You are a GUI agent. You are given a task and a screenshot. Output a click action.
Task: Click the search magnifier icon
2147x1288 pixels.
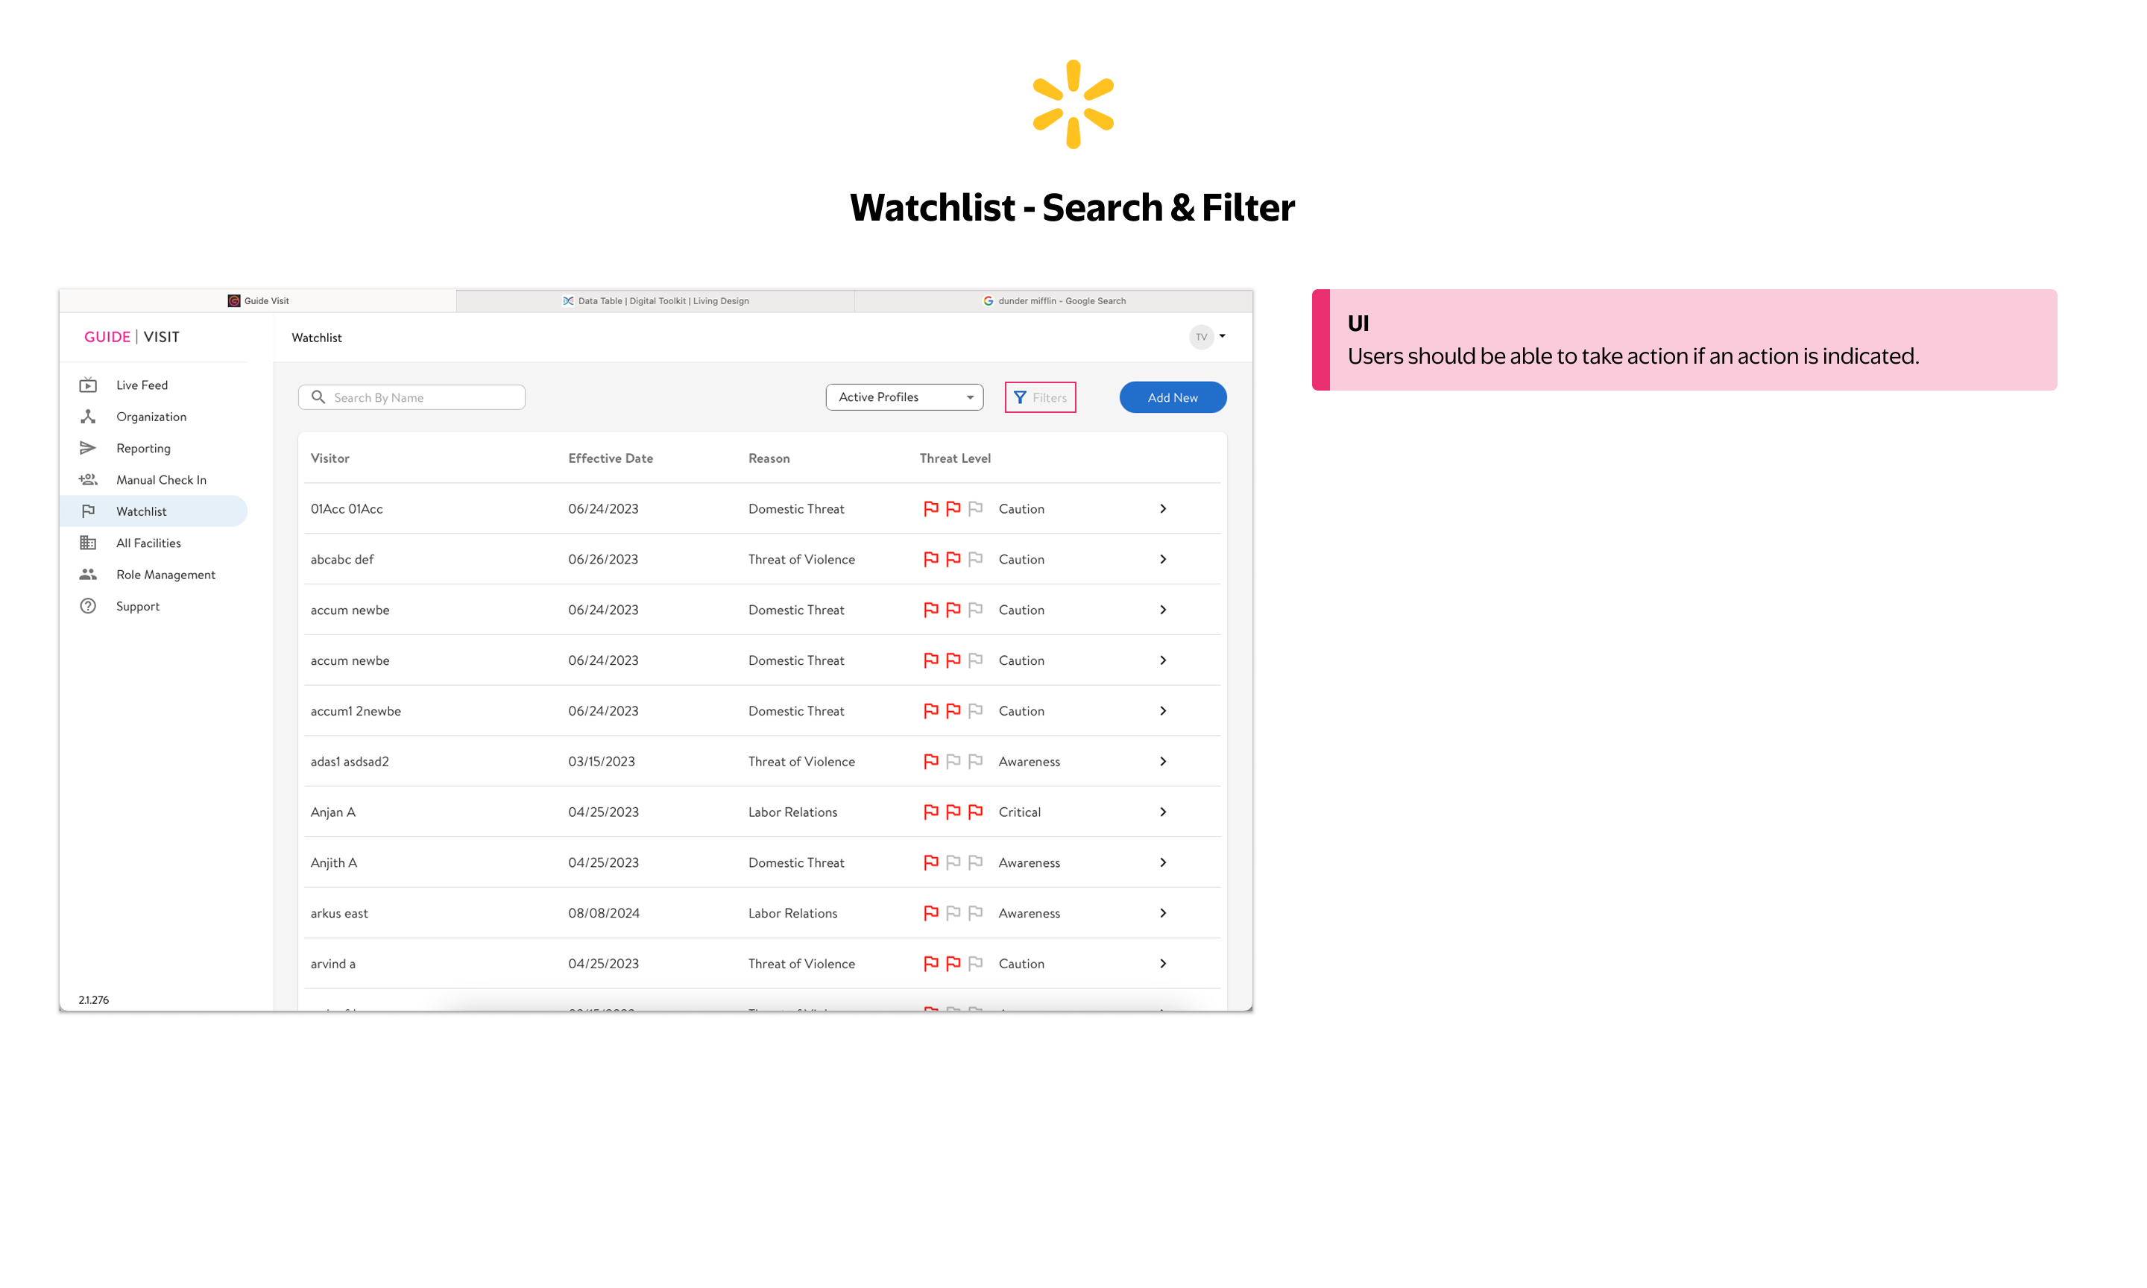point(318,397)
